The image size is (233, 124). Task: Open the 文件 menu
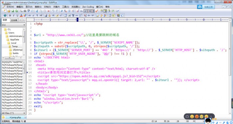10,7
